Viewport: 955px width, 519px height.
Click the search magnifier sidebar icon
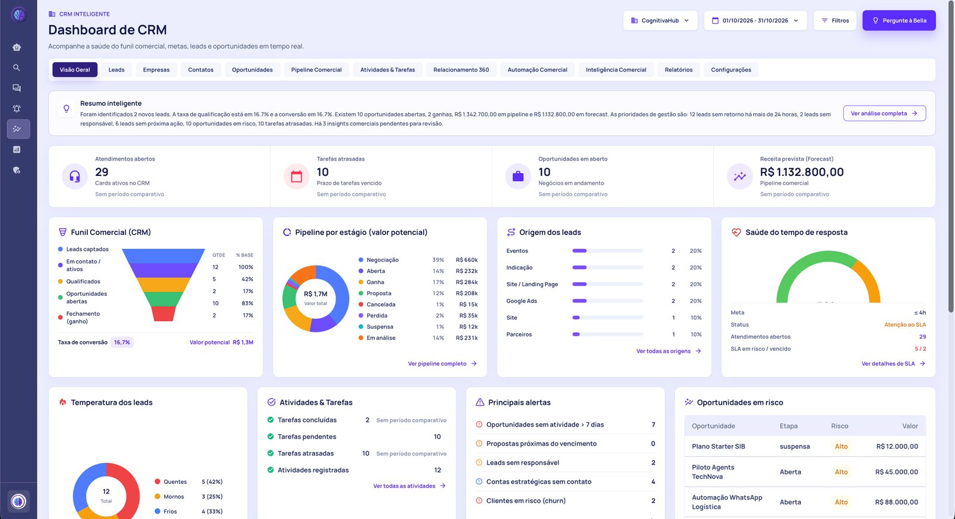click(x=17, y=67)
